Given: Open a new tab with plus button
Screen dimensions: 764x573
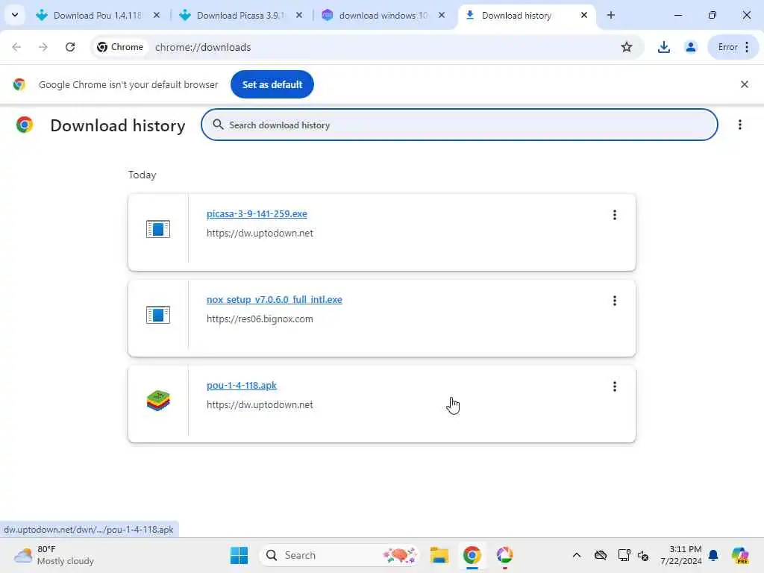Looking at the screenshot, I should [611, 15].
